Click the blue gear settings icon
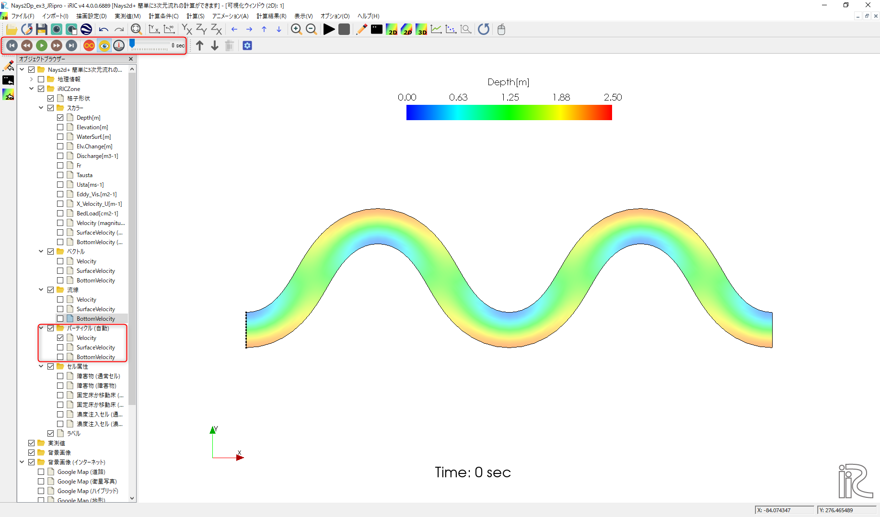This screenshot has height=517, width=880. pyautogui.click(x=247, y=45)
